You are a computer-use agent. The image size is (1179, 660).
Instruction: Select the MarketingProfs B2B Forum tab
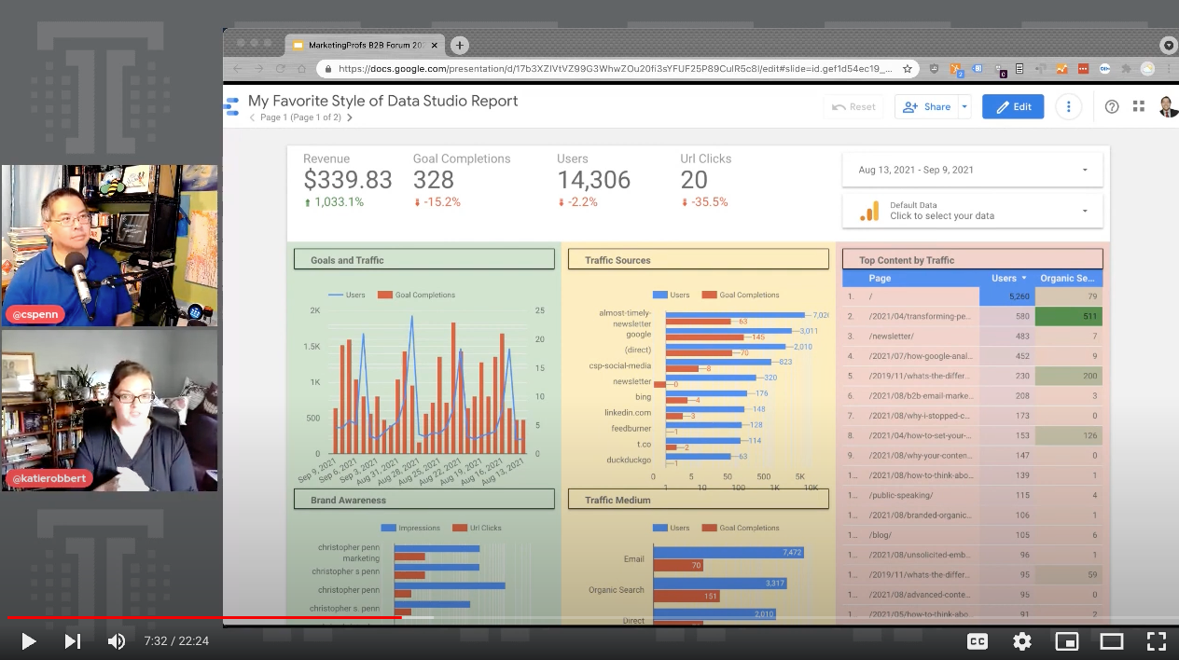point(366,45)
